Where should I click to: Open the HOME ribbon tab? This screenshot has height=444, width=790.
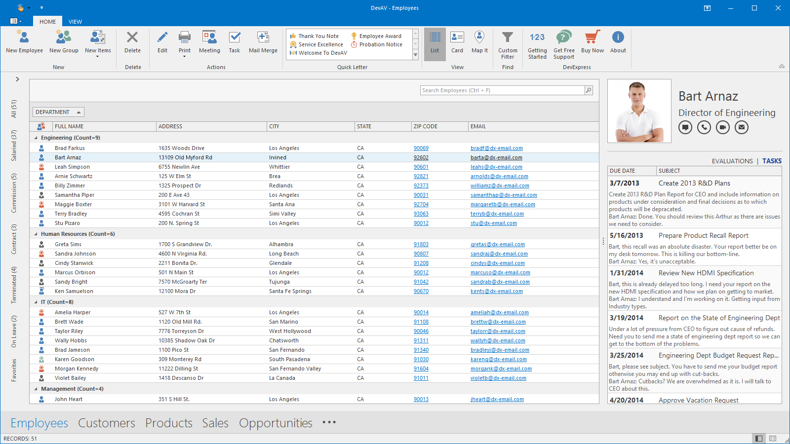pyautogui.click(x=48, y=21)
